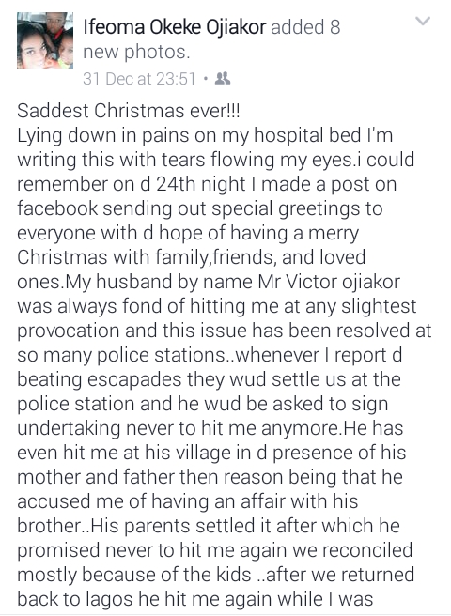Tap the 'brother..His parents settled it' line
The width and height of the screenshot is (451, 616).
pos(209,526)
